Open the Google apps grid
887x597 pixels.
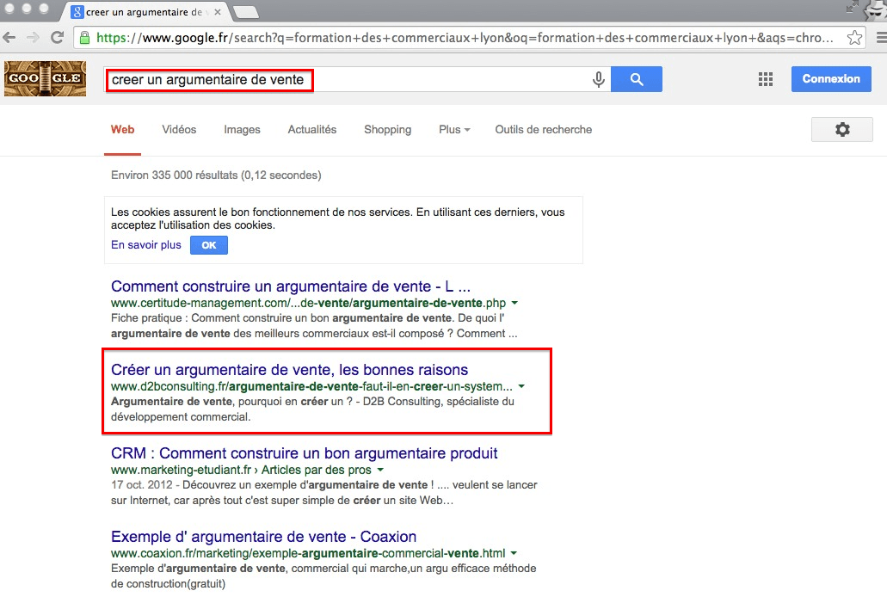(766, 79)
